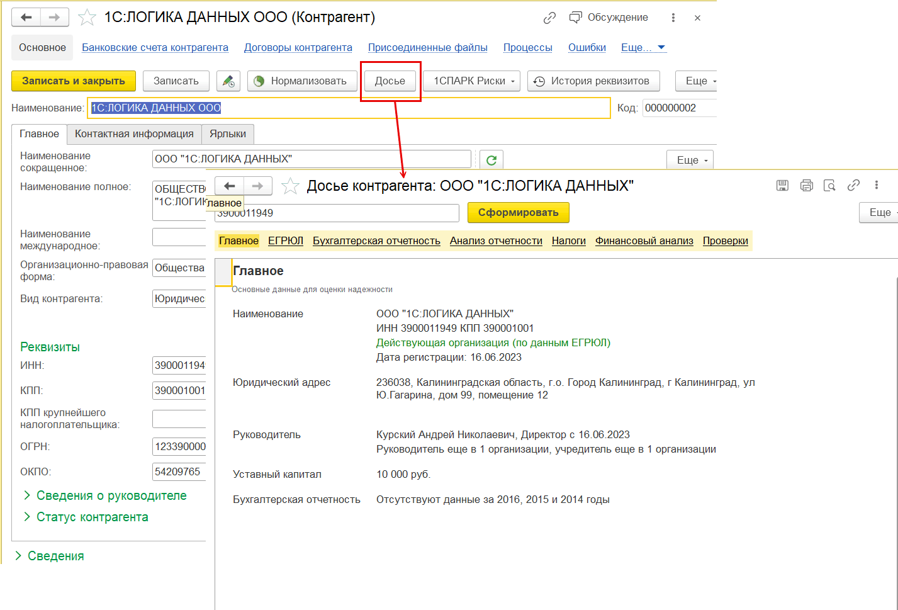The height and width of the screenshot is (610, 898).
Task: Click the Вид контрагента field
Action: [x=179, y=298]
